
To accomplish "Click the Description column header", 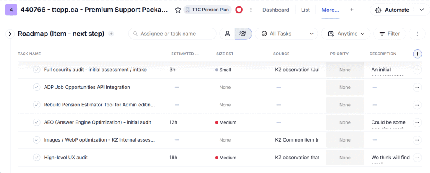I will [x=383, y=54].
